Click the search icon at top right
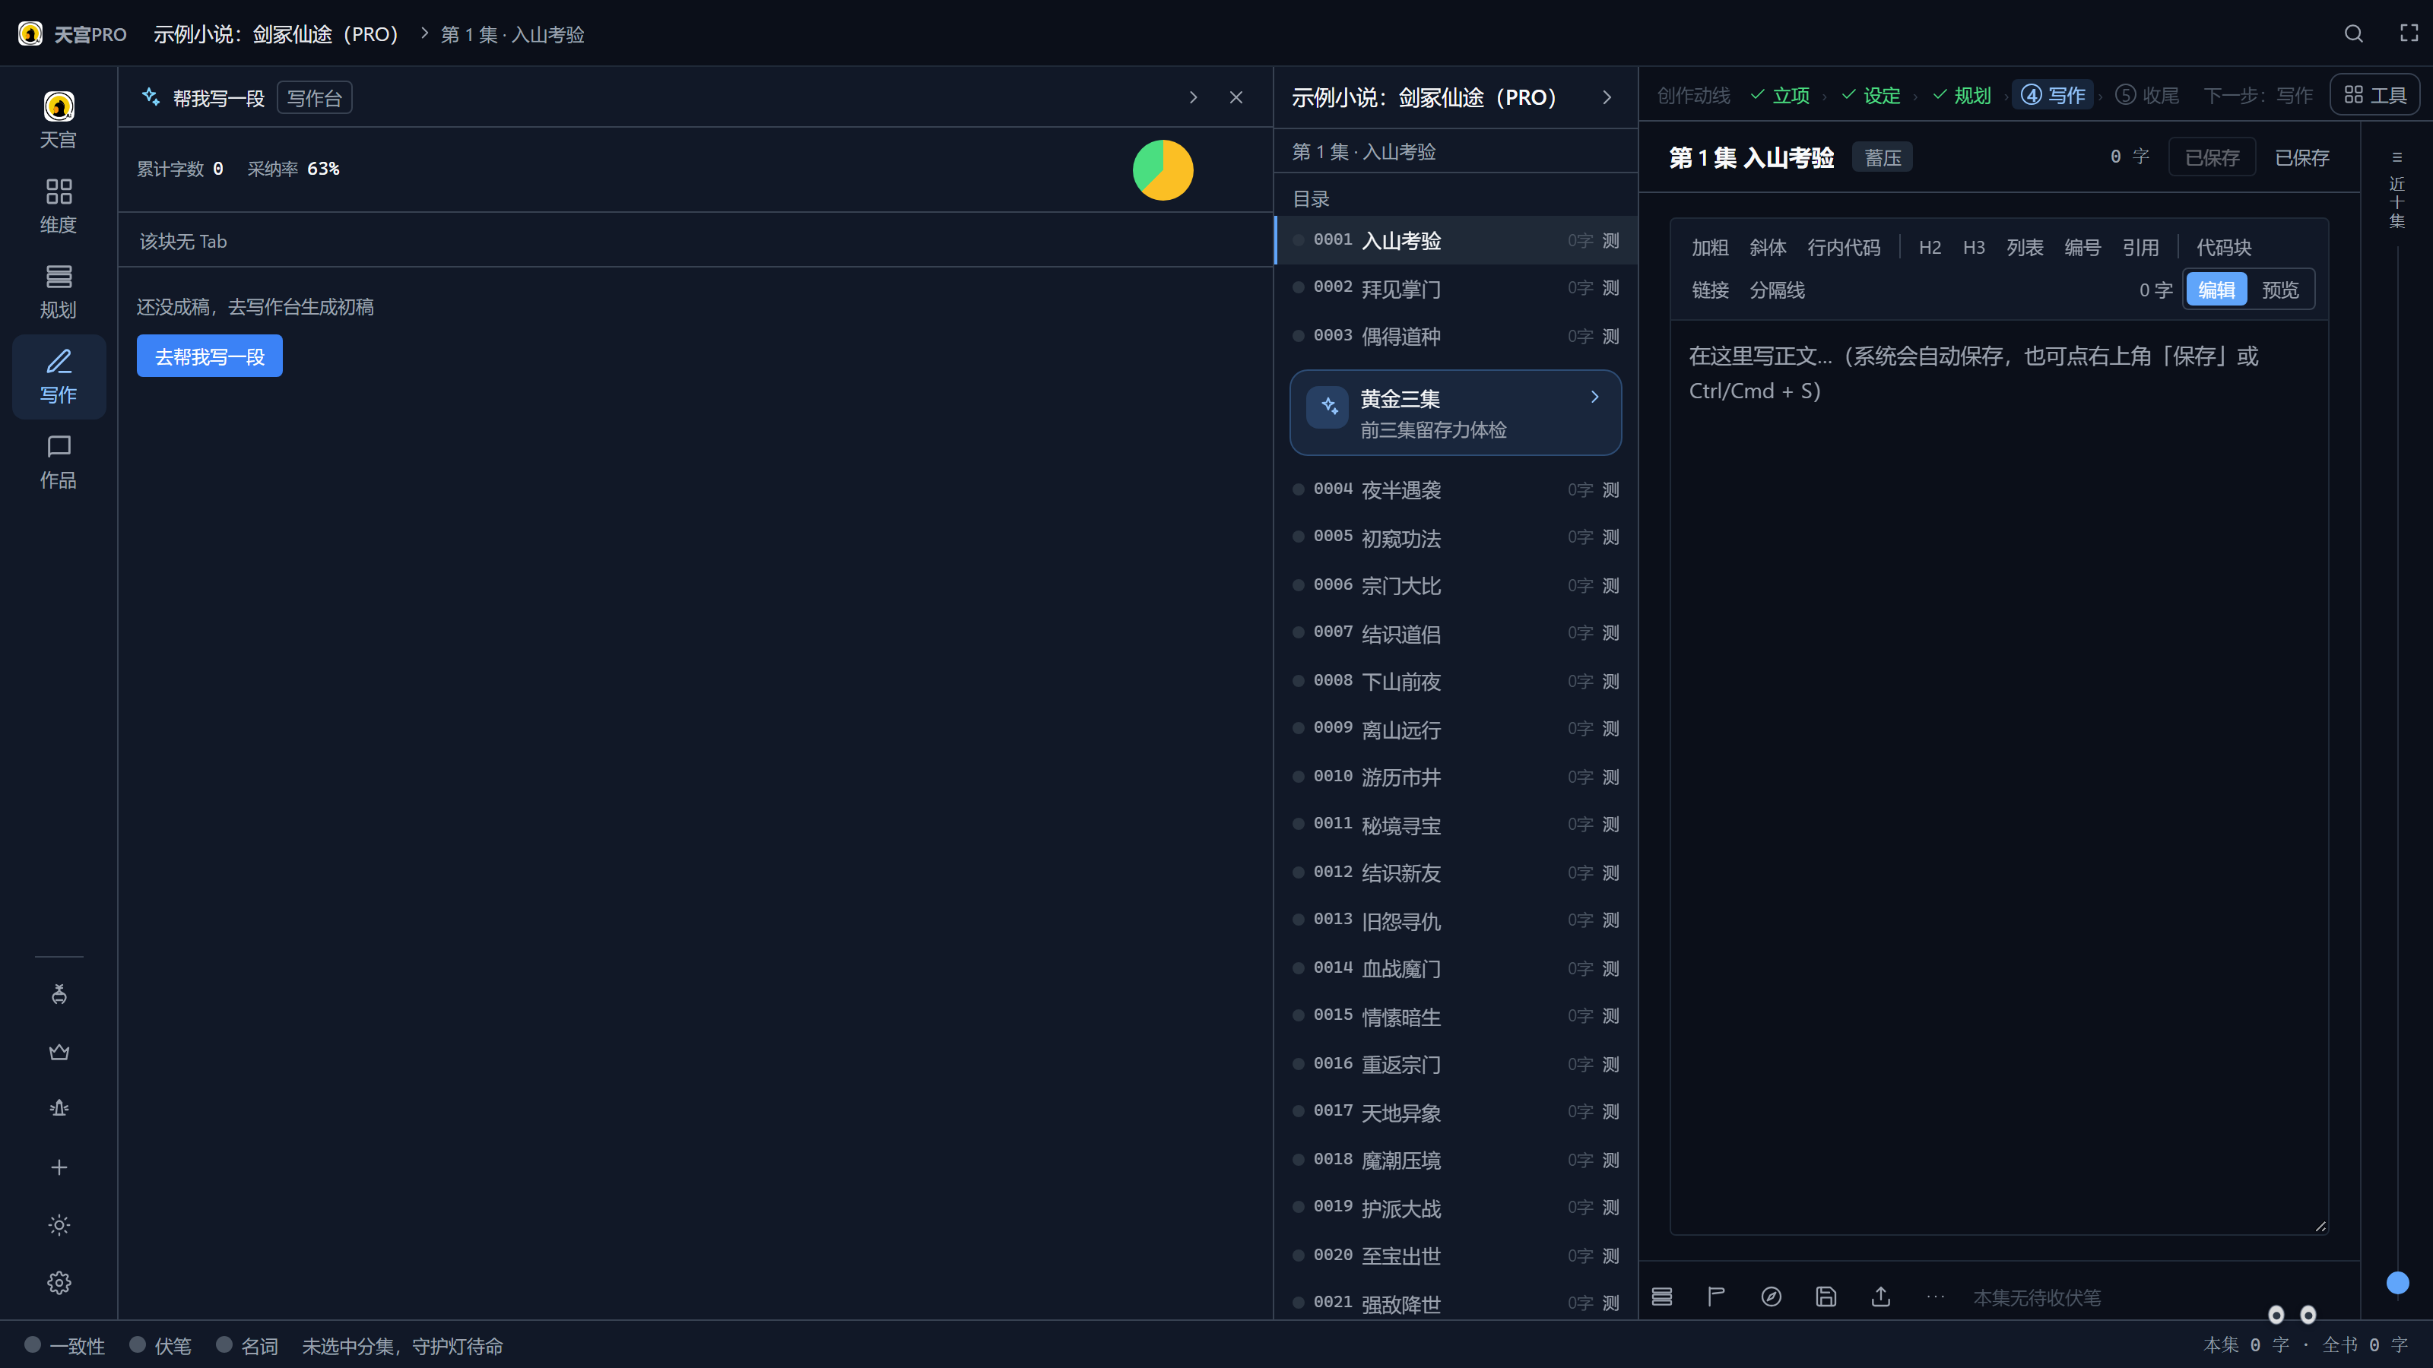2433x1368 pixels. [x=2354, y=34]
